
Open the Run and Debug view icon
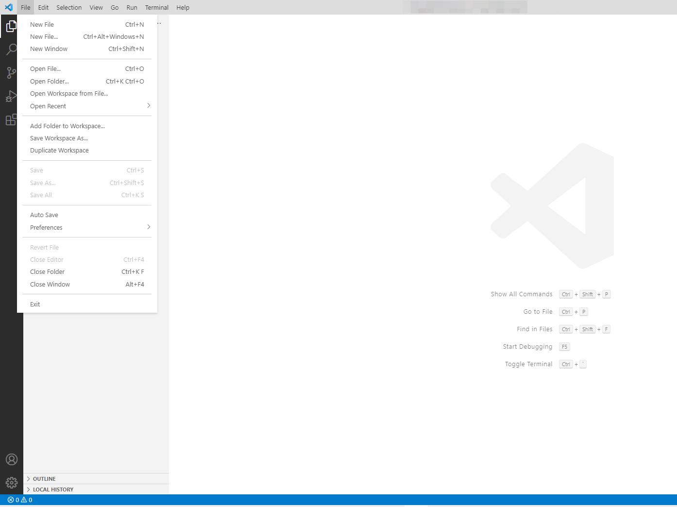point(12,96)
